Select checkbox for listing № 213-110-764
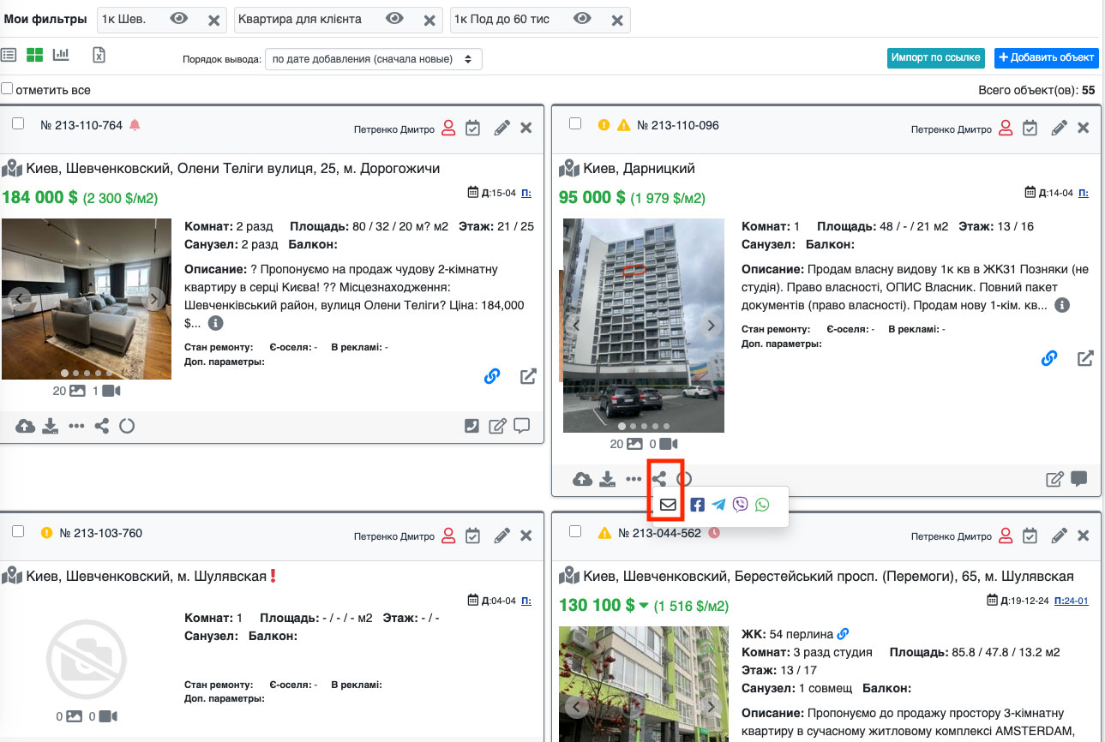 18,124
